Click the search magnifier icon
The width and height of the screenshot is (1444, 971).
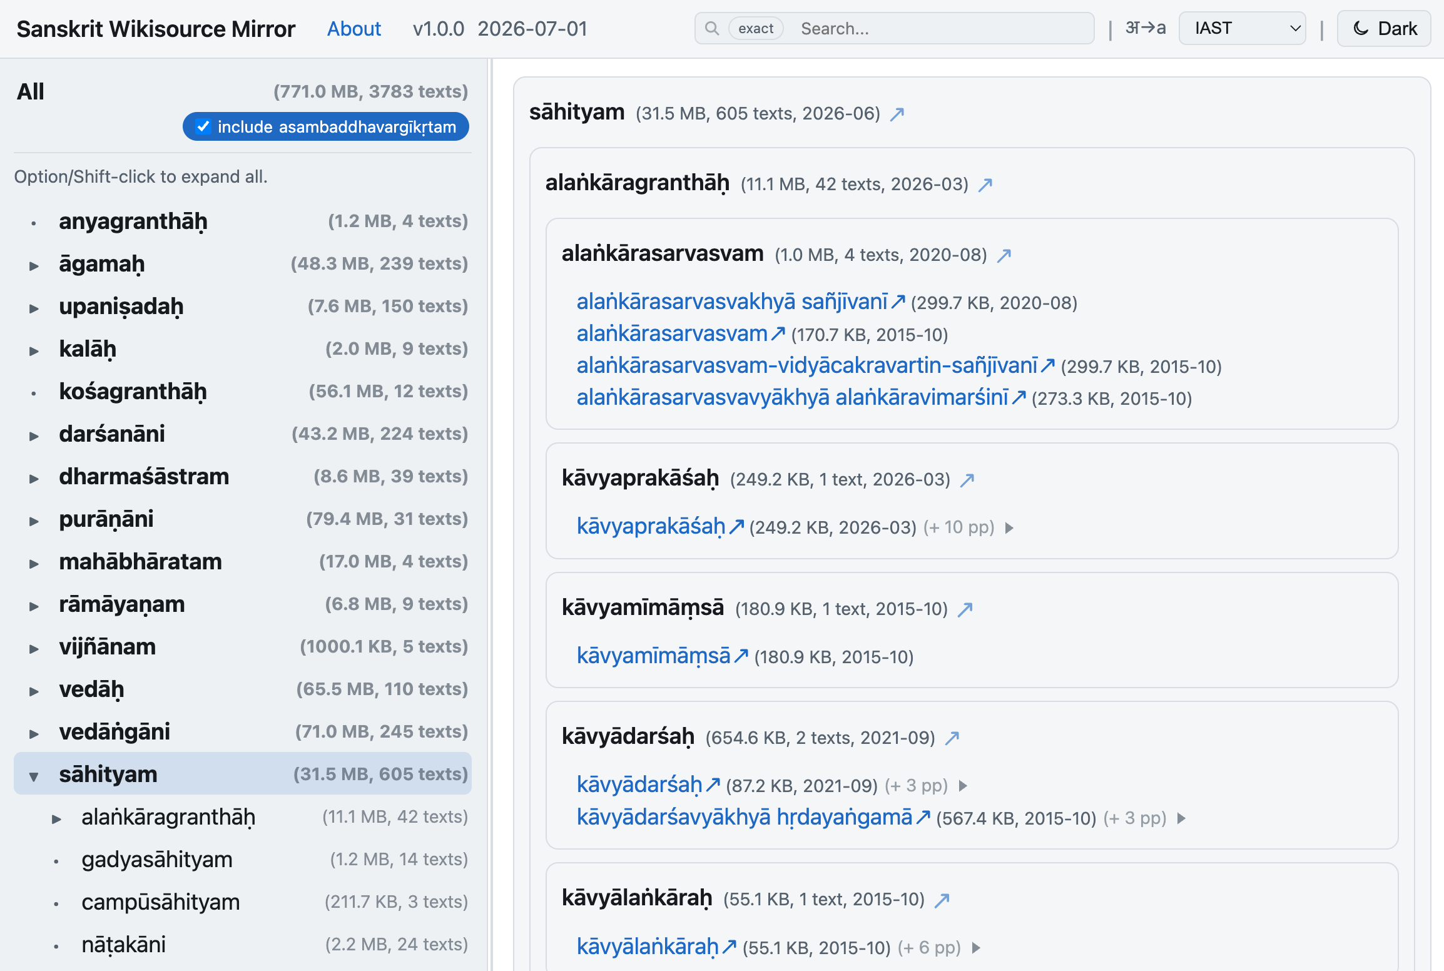(x=711, y=29)
